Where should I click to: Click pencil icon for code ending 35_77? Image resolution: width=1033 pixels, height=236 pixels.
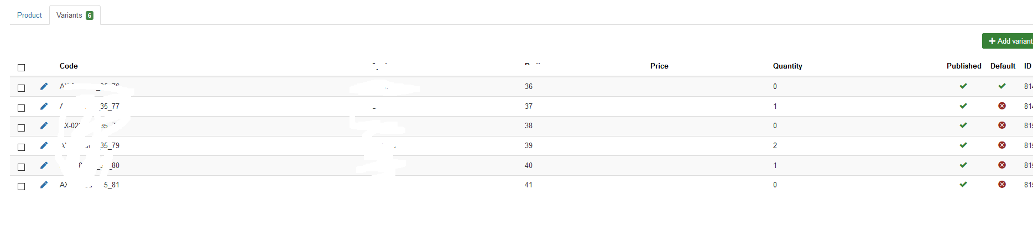click(x=44, y=106)
